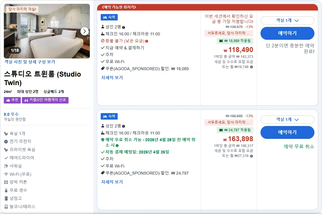
Task: Open info icon after 예약 무료 취소 가능 text
Action: click(117, 146)
